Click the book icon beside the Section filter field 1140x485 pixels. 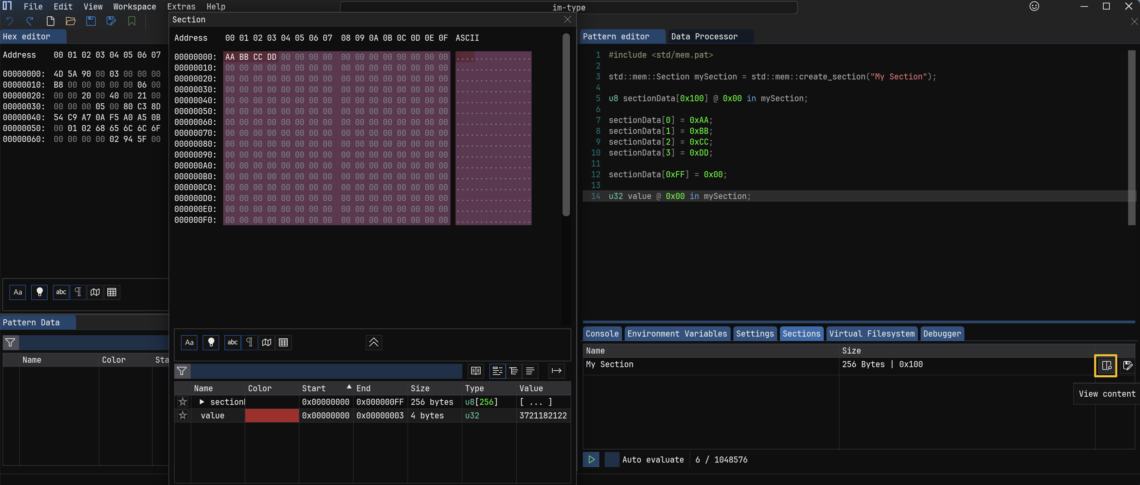click(476, 371)
